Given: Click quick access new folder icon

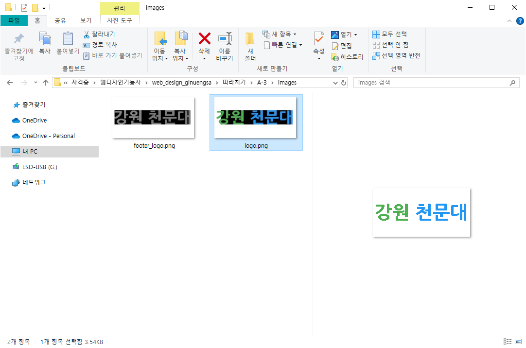Looking at the screenshot, I should point(35,8).
